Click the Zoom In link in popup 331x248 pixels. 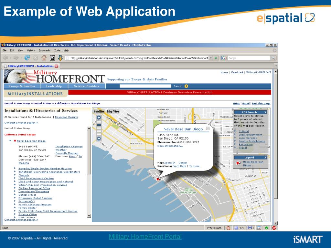coord(170,163)
